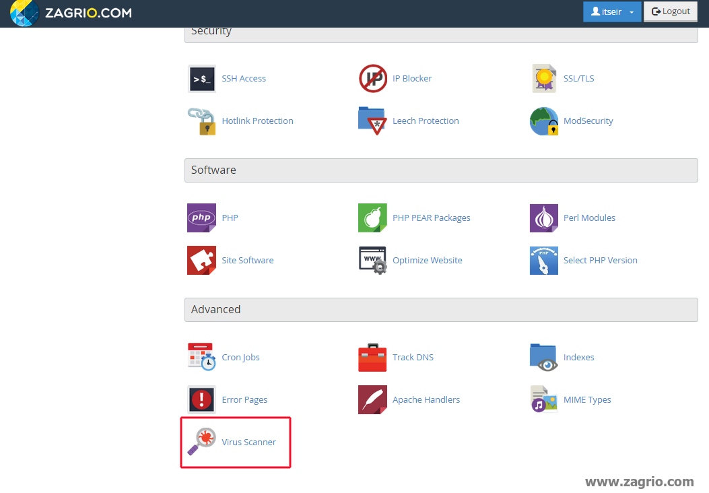Viewport: 709px width, 493px height.
Task: Open the Leech Protection link
Action: tap(426, 121)
